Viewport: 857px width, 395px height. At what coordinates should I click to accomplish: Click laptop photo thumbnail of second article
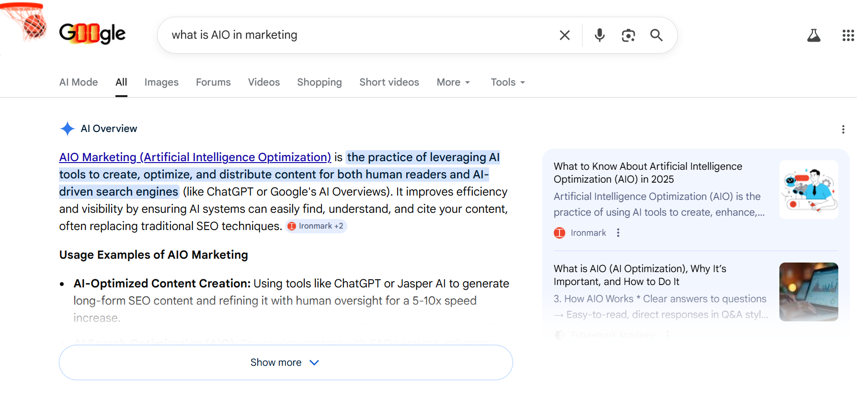pos(809,292)
